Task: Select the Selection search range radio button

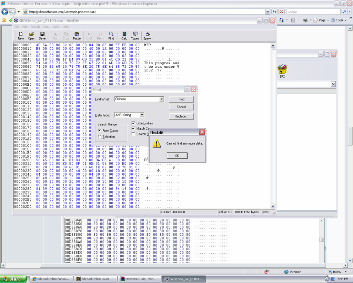Action: [x=100, y=136]
